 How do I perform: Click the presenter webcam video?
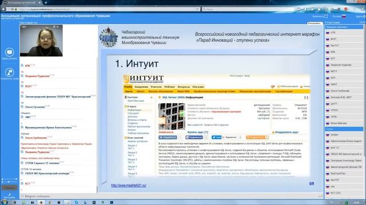click(41, 40)
